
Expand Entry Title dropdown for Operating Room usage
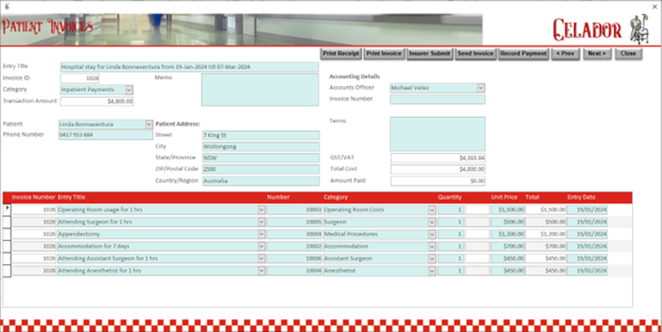(261, 209)
